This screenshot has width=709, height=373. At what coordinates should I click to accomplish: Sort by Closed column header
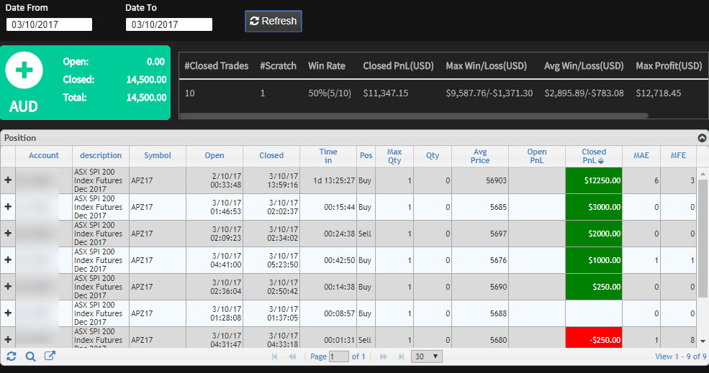tap(271, 155)
